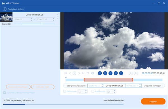This screenshot has height=109, width=168.
Task: Enable the Ausblenden checkbox
Action: click(93, 91)
